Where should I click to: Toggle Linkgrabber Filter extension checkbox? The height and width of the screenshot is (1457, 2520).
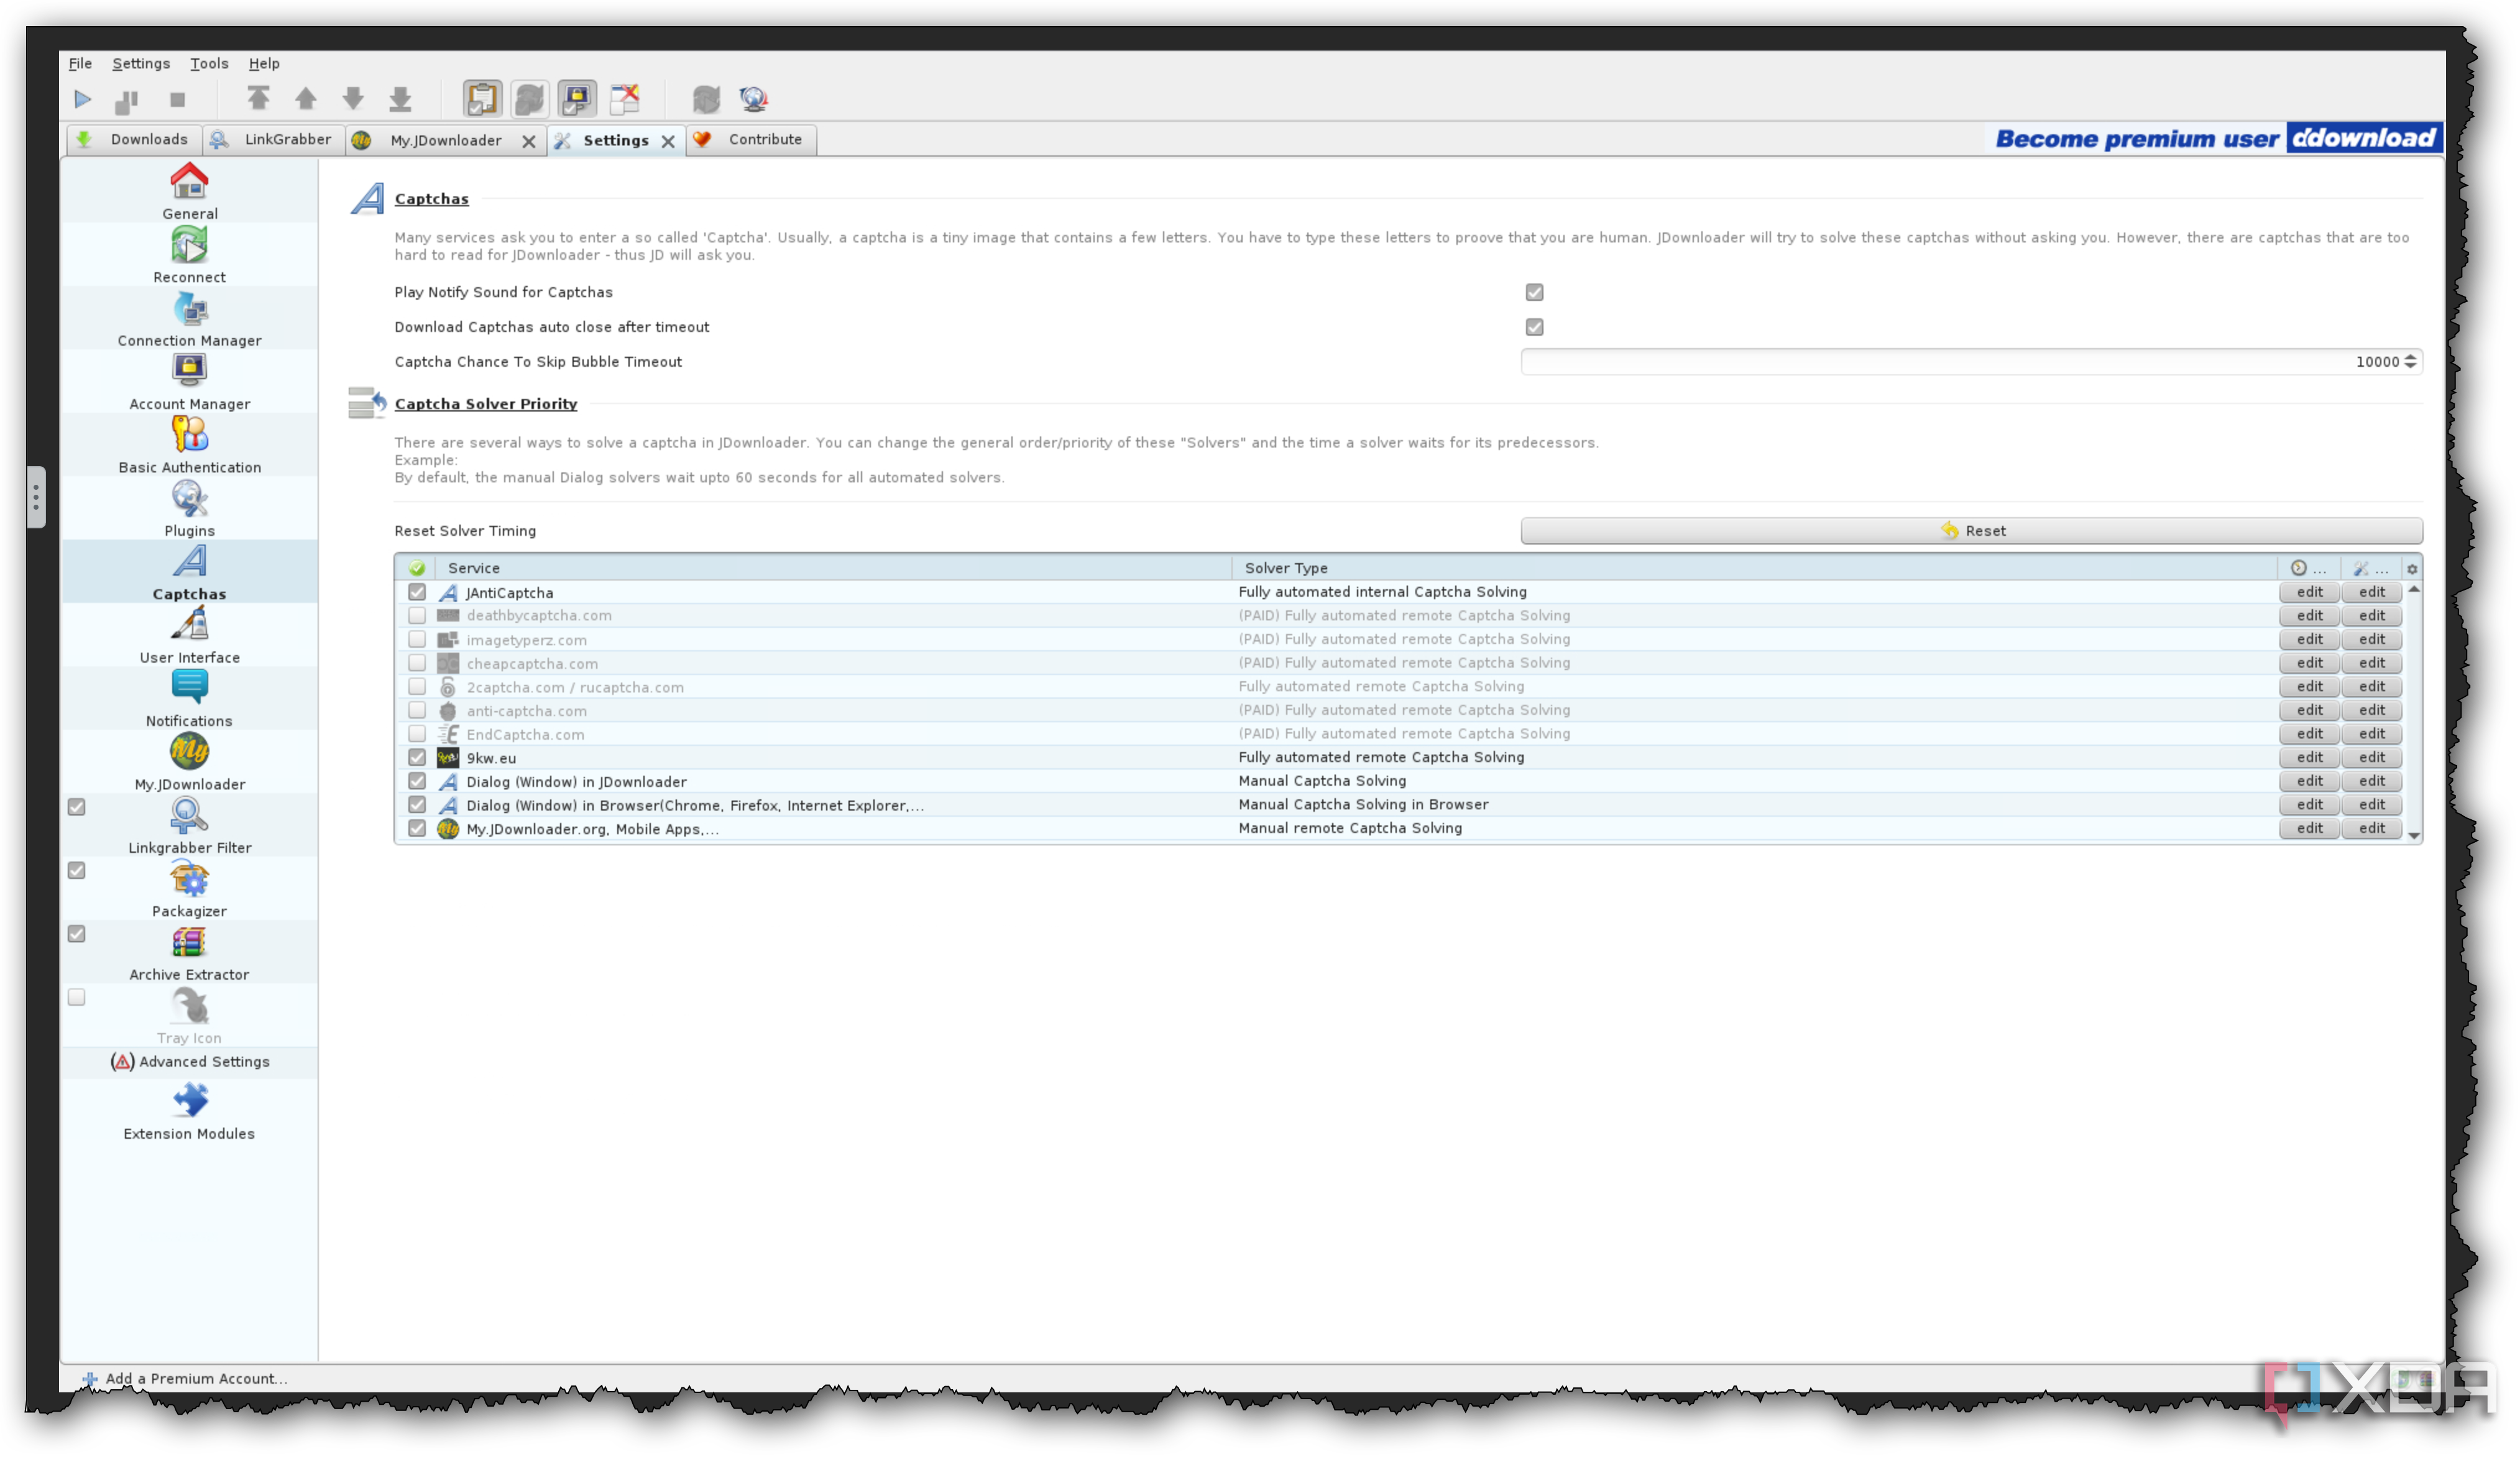point(77,807)
